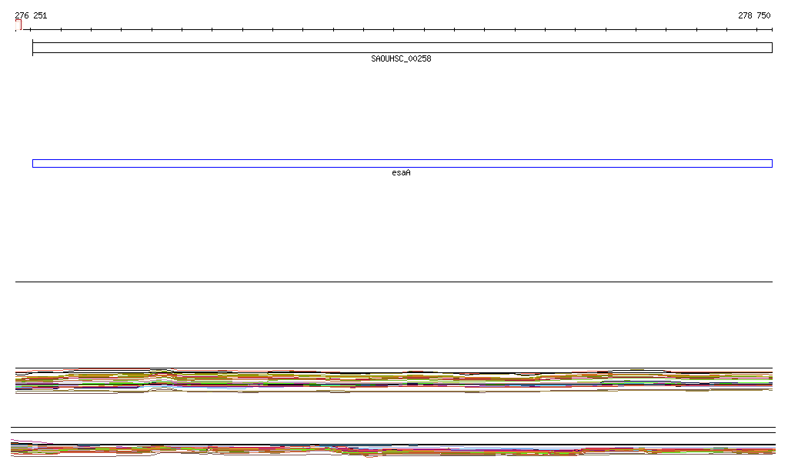Select the SAOUHSC_00258 gene feature bar
The height and width of the screenshot is (470, 788).
click(402, 48)
